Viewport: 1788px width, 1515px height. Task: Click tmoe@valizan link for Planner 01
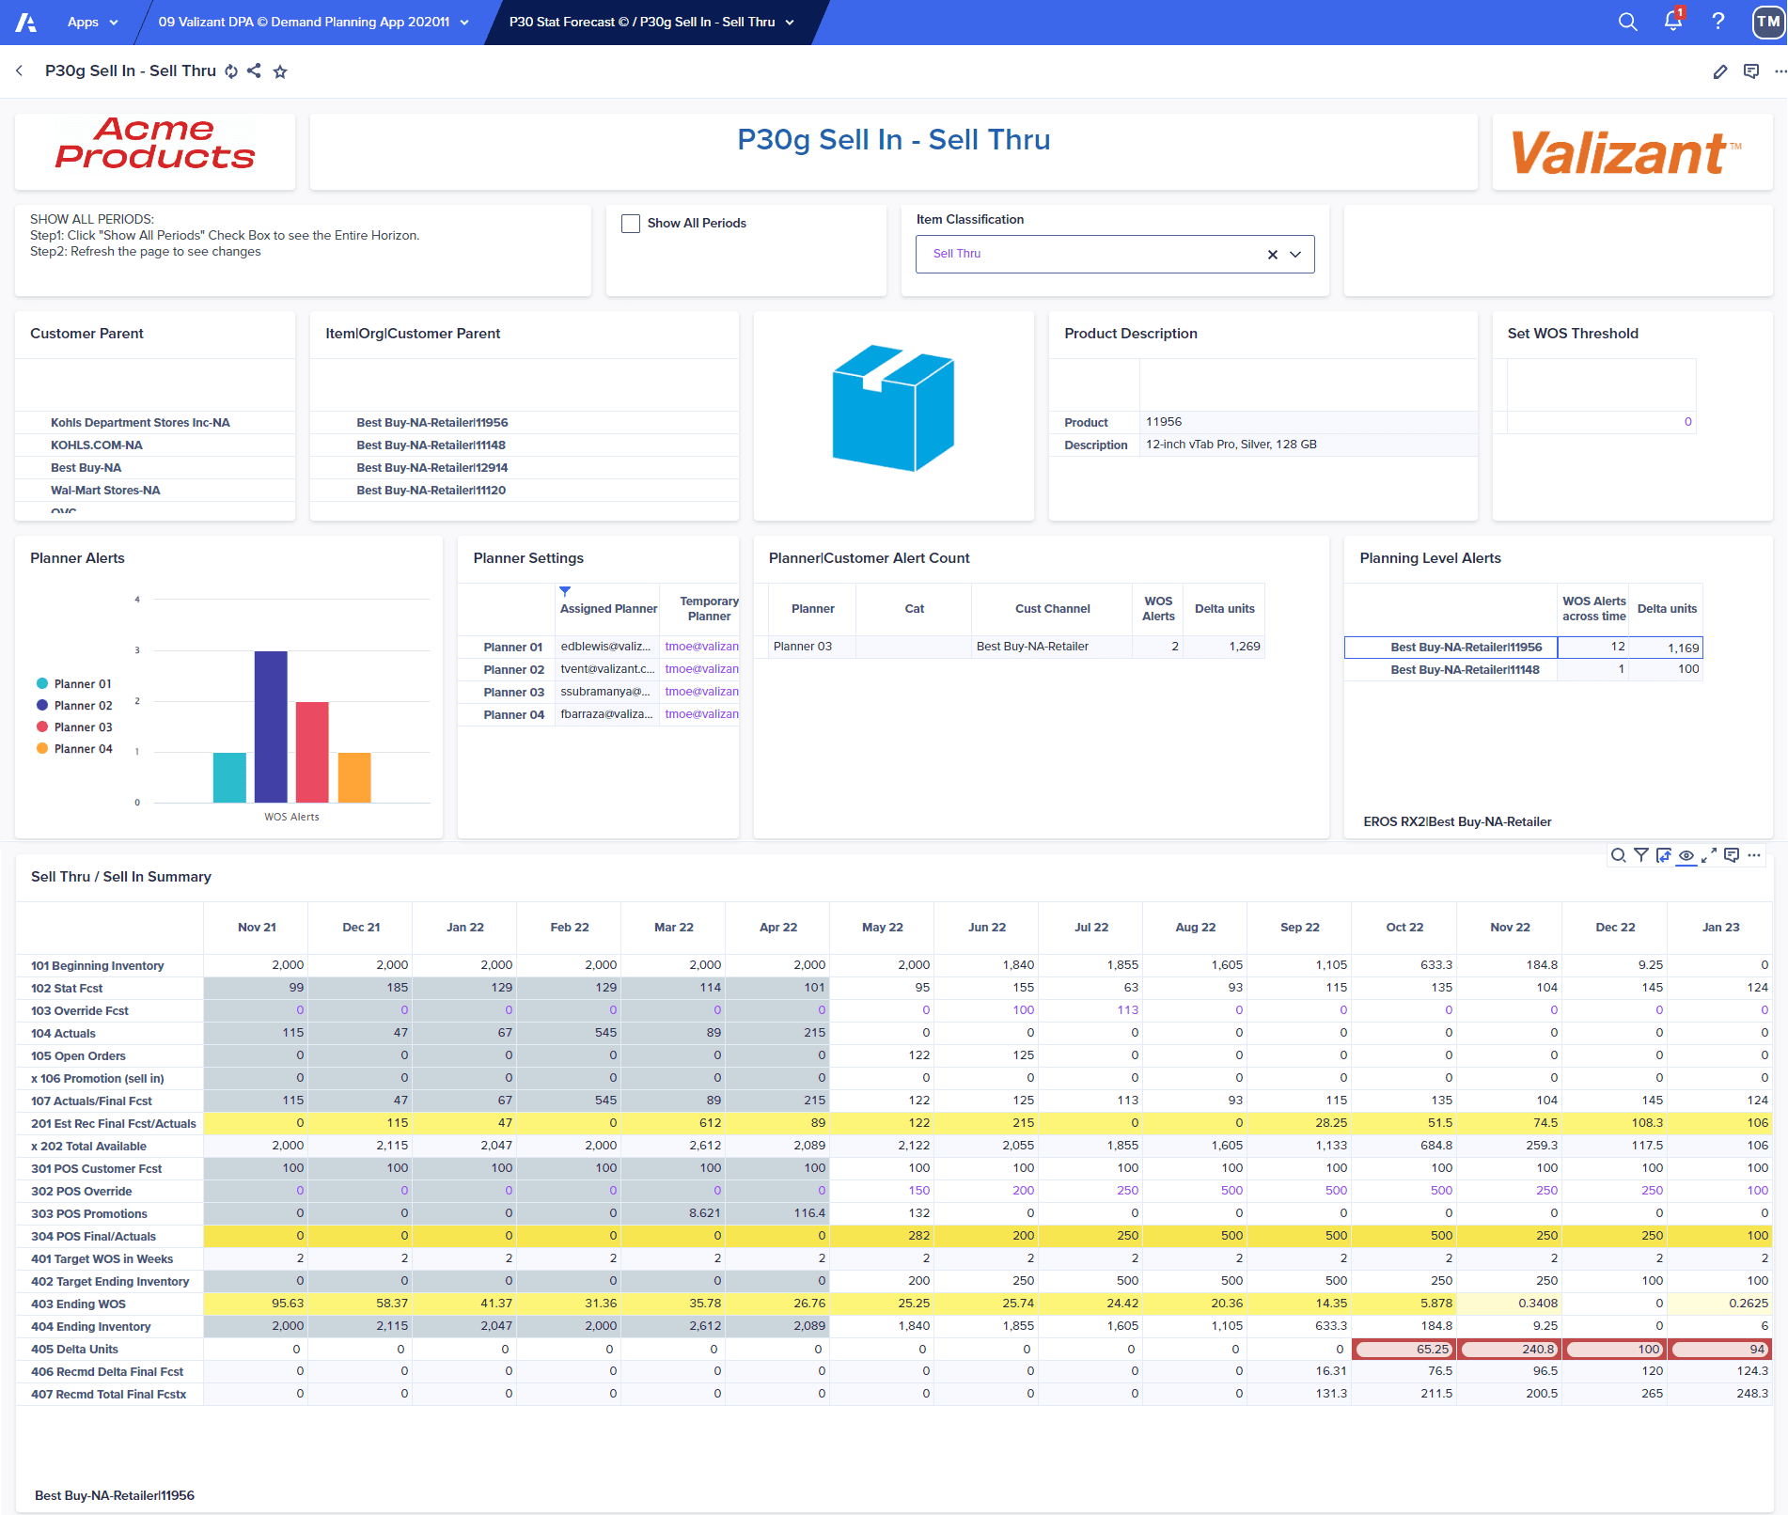[x=701, y=647]
